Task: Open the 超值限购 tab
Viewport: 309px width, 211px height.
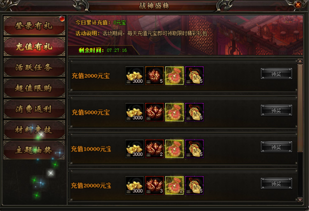Action: pos(34,88)
